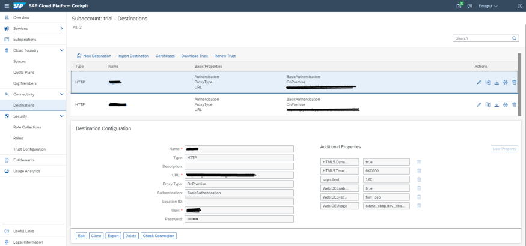Screen dimensions: 526x246
Task: Export the first destination via download icon
Action: pos(497,82)
